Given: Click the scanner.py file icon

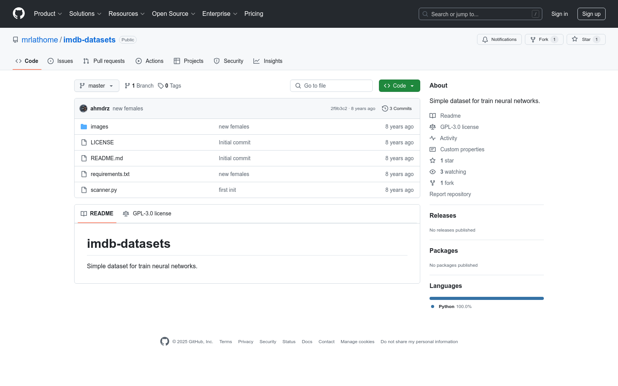Looking at the screenshot, I should tap(84, 190).
